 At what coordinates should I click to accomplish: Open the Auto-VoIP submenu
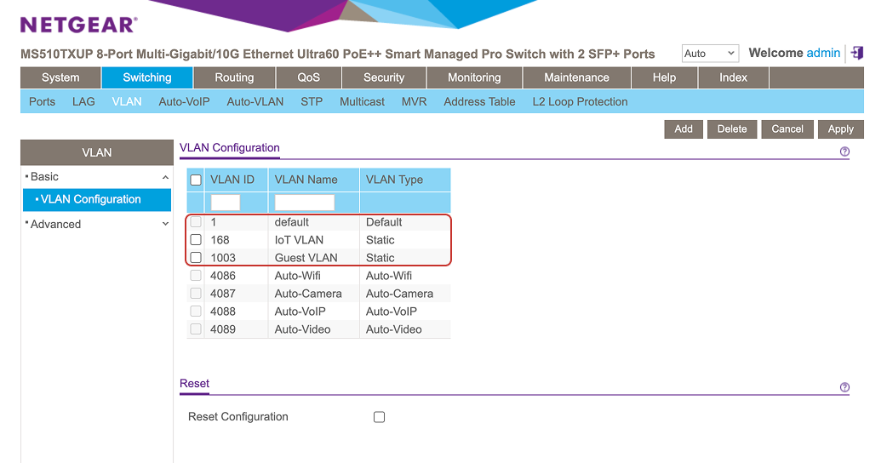tap(185, 102)
